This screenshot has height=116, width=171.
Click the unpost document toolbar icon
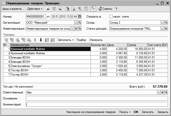(73, 9)
